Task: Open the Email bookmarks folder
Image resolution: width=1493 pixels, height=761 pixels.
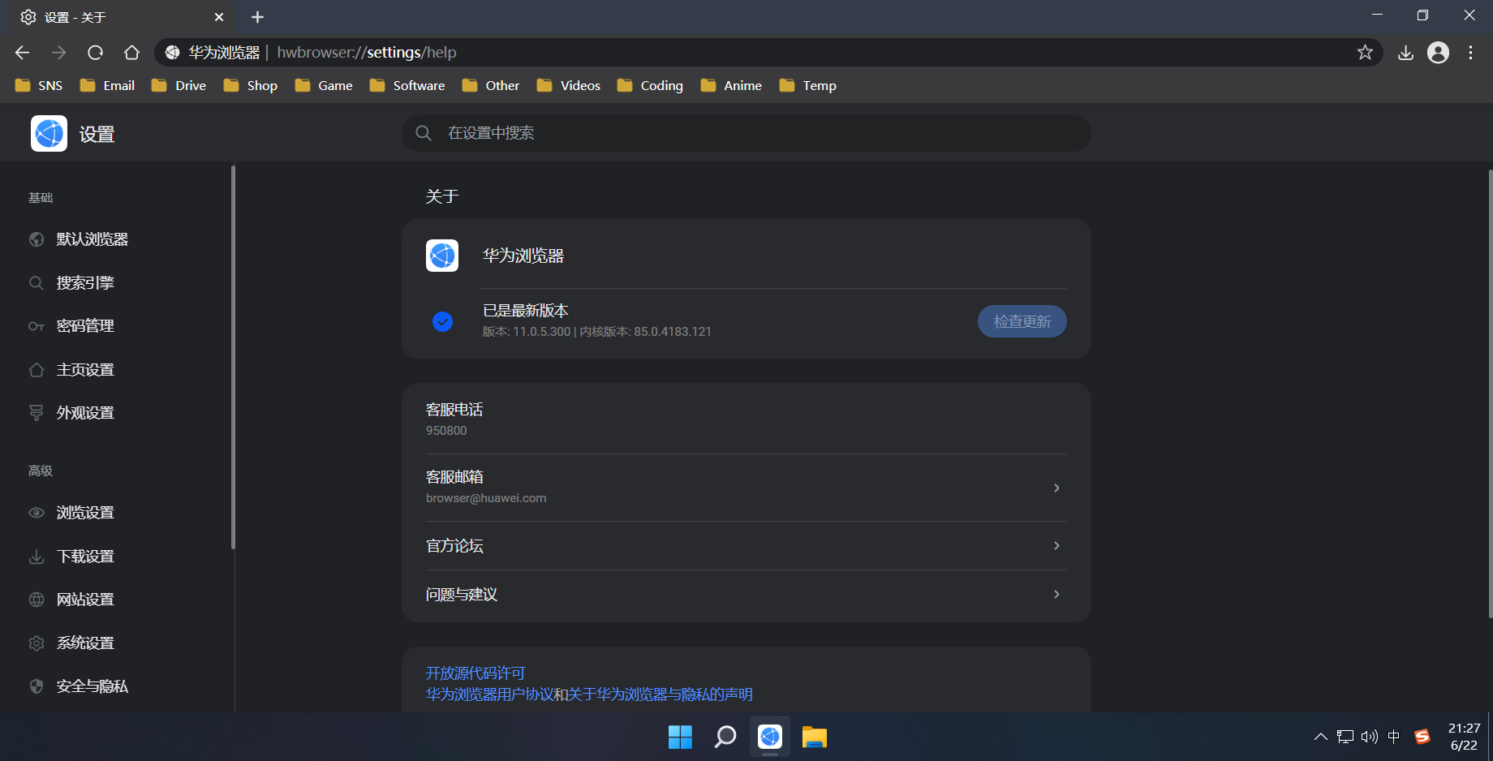Action: [107, 85]
